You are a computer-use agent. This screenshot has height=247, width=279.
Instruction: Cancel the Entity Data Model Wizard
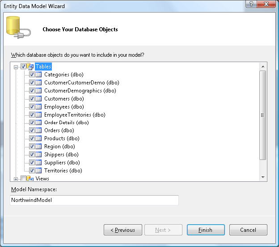click(x=248, y=230)
